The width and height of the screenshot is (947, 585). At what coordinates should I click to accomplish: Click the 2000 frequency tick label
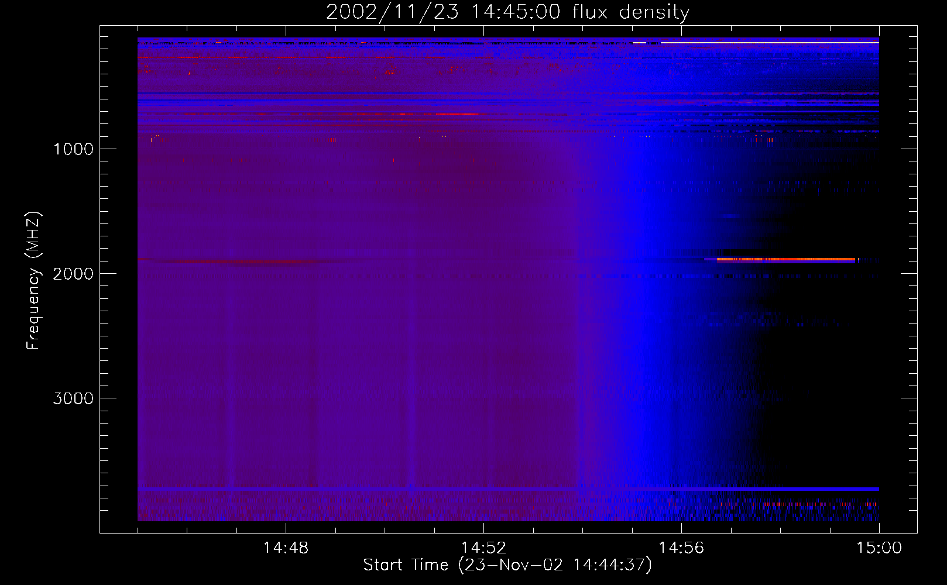pyautogui.click(x=73, y=274)
